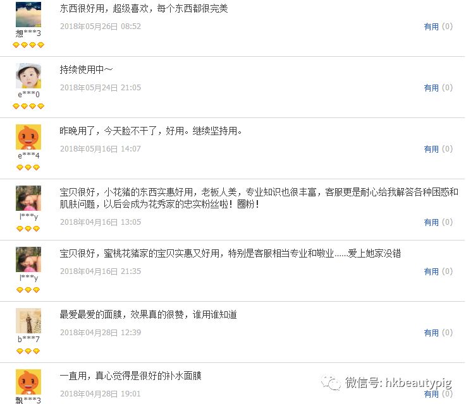Mark the 04月16日 21:35 review as 有用
The width and height of the screenshot is (466, 404).
click(431, 271)
